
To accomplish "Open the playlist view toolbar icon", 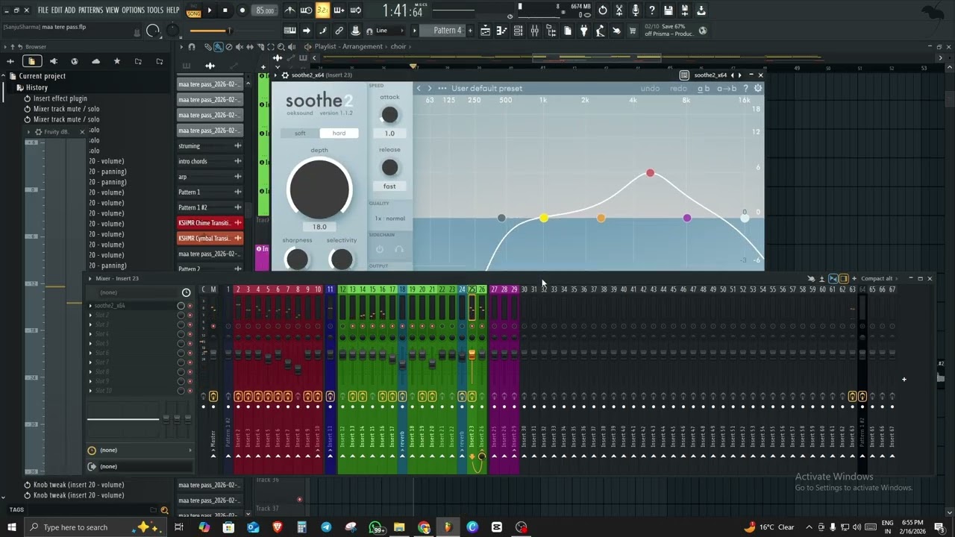I will [x=485, y=31].
